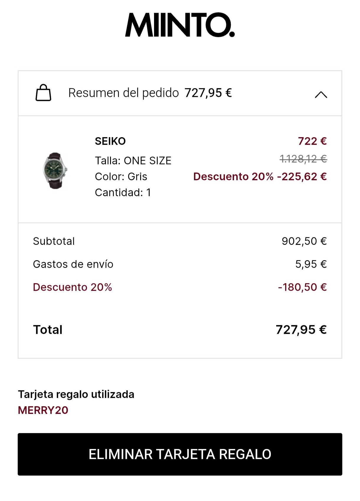Click the MIINTO logo
This screenshot has height=501, width=360.
point(180,25)
